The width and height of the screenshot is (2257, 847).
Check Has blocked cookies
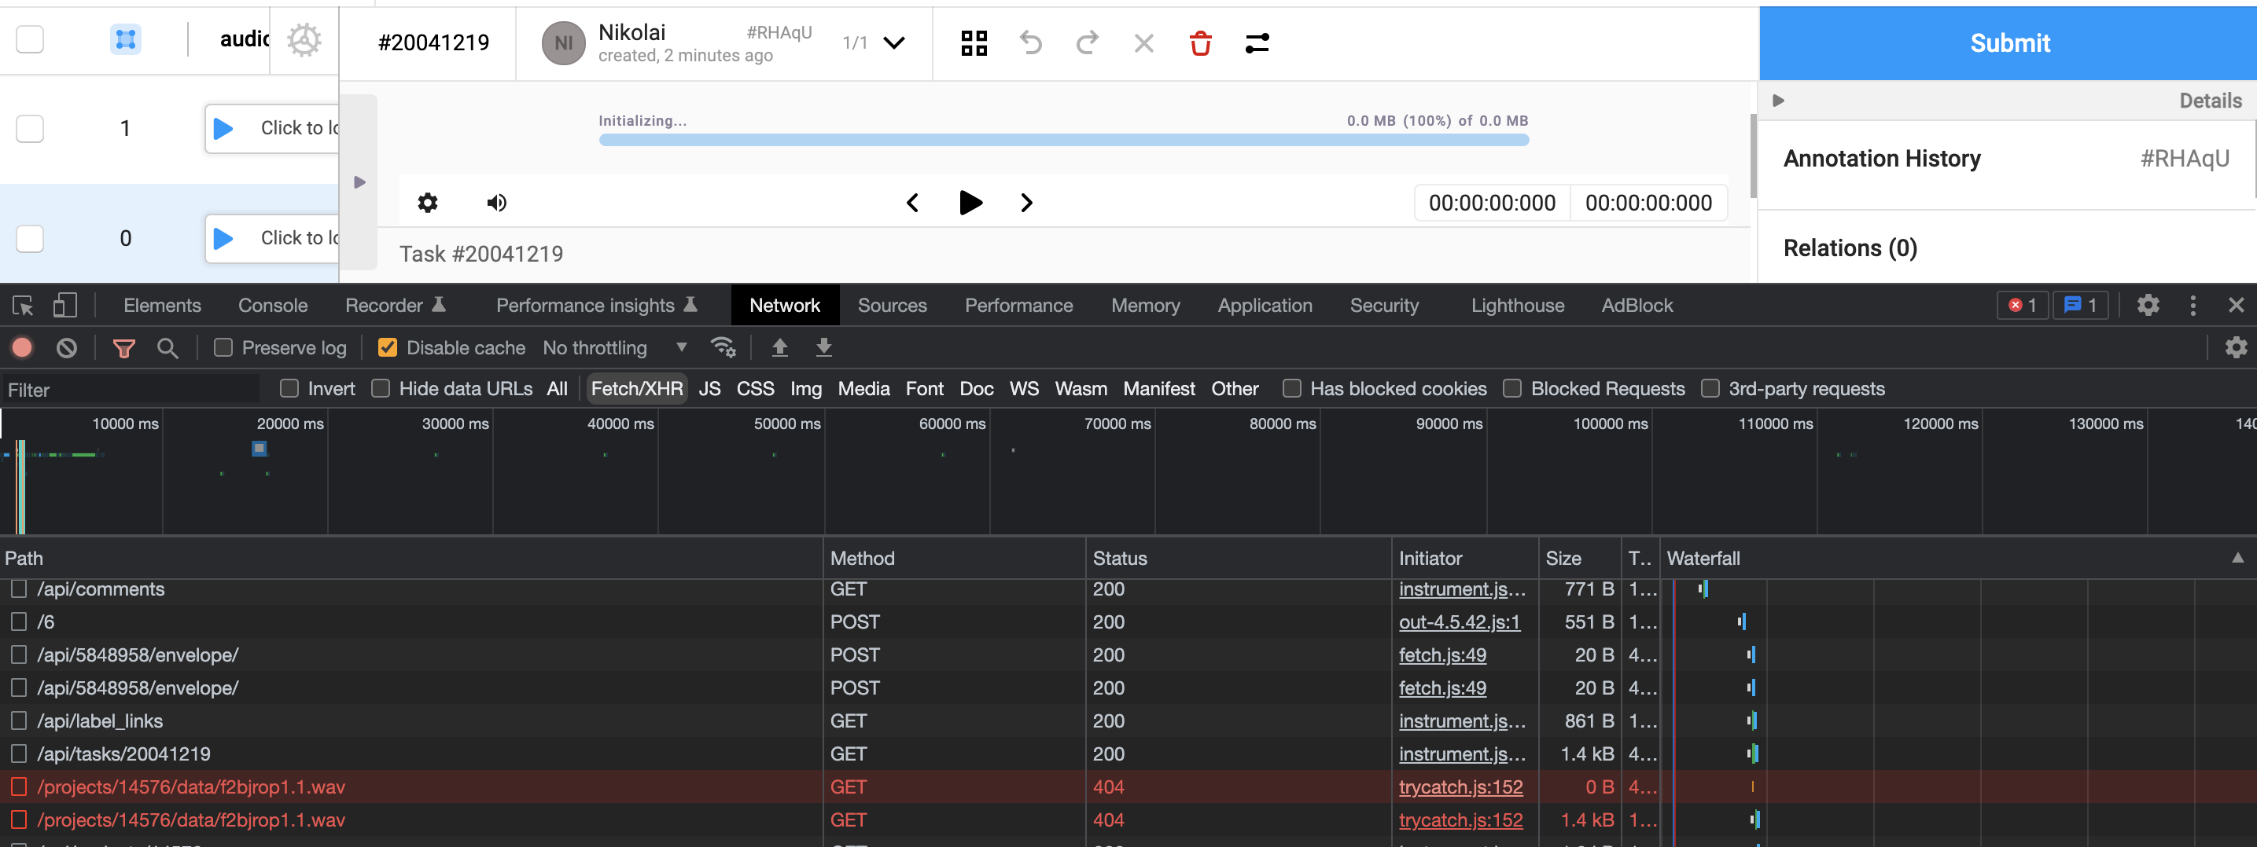(1291, 388)
